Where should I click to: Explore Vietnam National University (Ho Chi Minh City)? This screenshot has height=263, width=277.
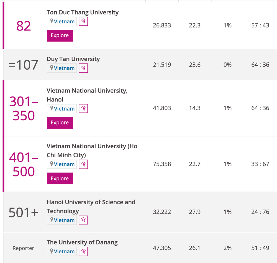click(60, 178)
